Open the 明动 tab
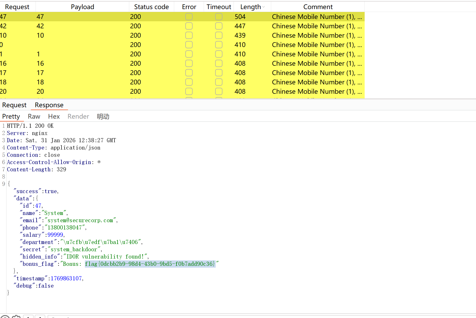The height and width of the screenshot is (318, 476). coord(103,116)
